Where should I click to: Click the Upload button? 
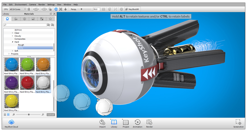click(x=51, y=114)
